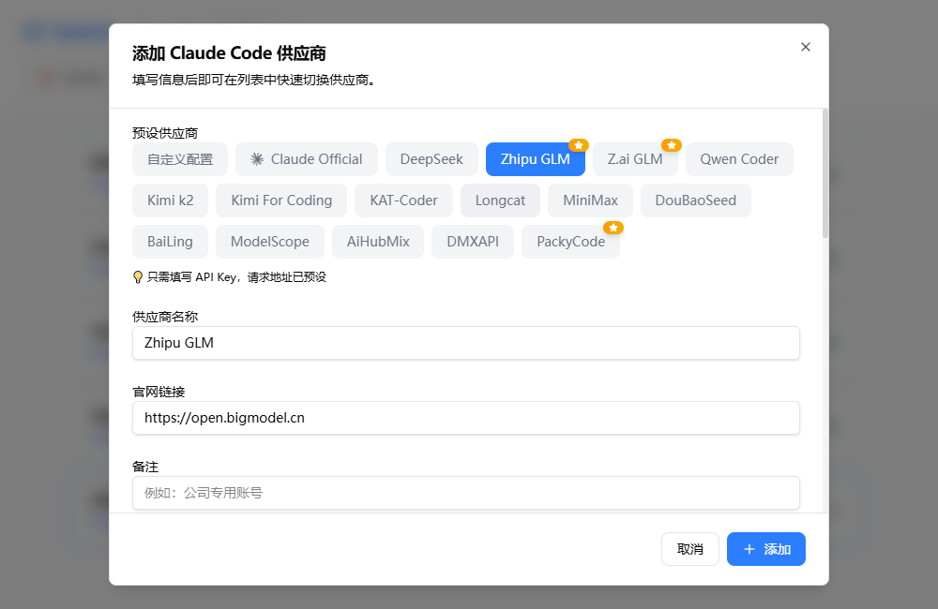Select the Longcat provider preset

[x=500, y=201]
